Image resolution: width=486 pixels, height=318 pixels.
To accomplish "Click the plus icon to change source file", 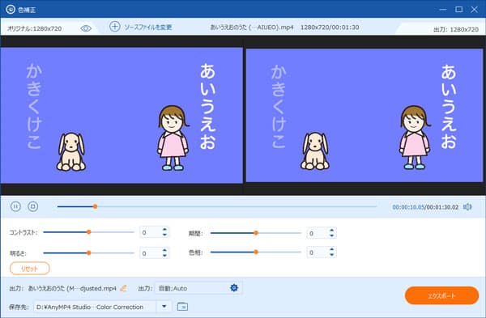I will (115, 27).
